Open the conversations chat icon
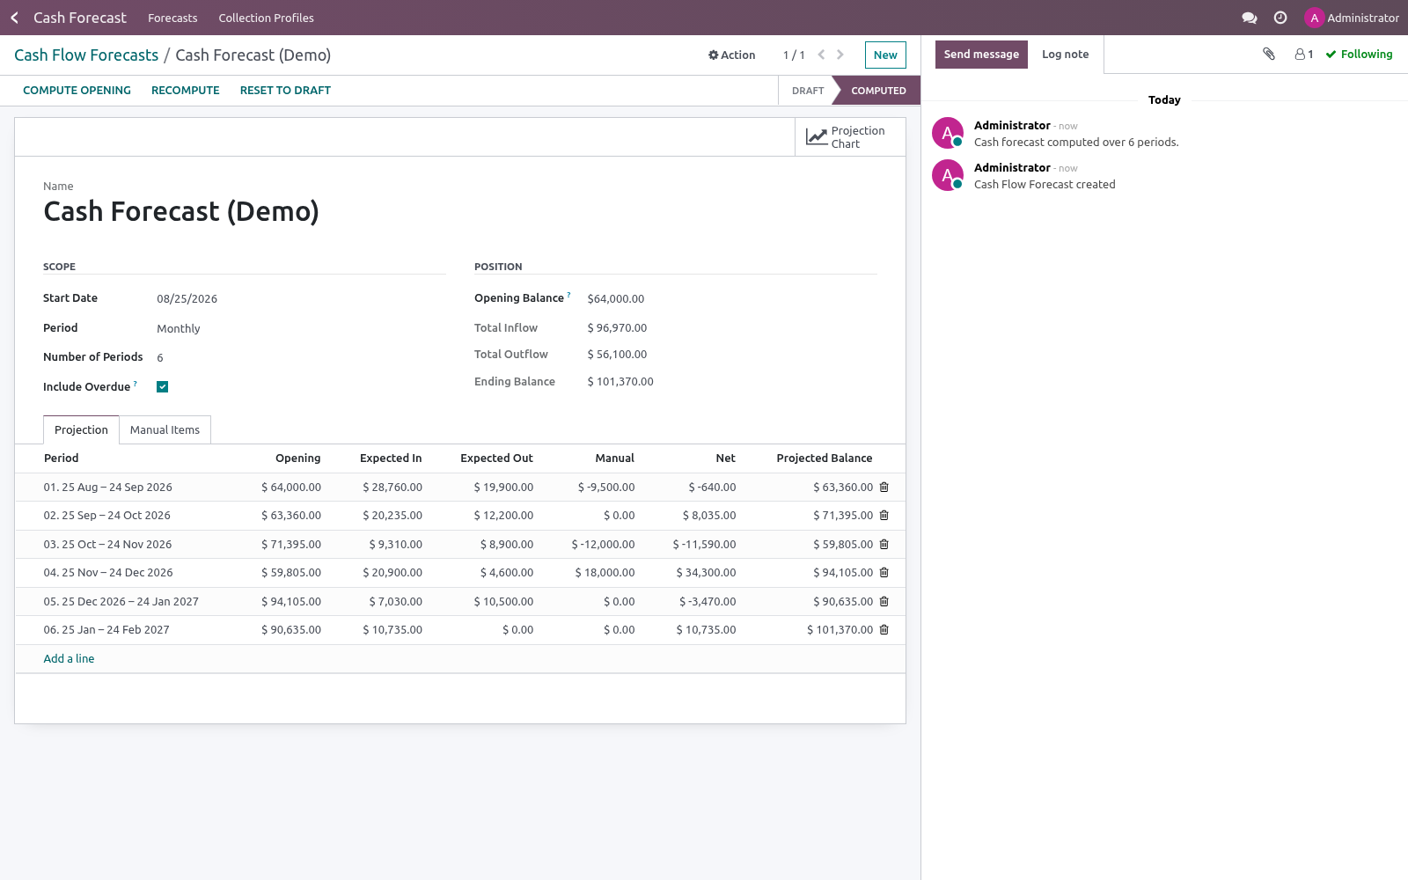1408x880 pixels. coord(1249,18)
